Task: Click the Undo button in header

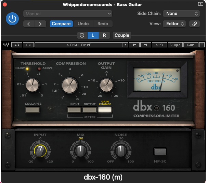Action: (83, 24)
